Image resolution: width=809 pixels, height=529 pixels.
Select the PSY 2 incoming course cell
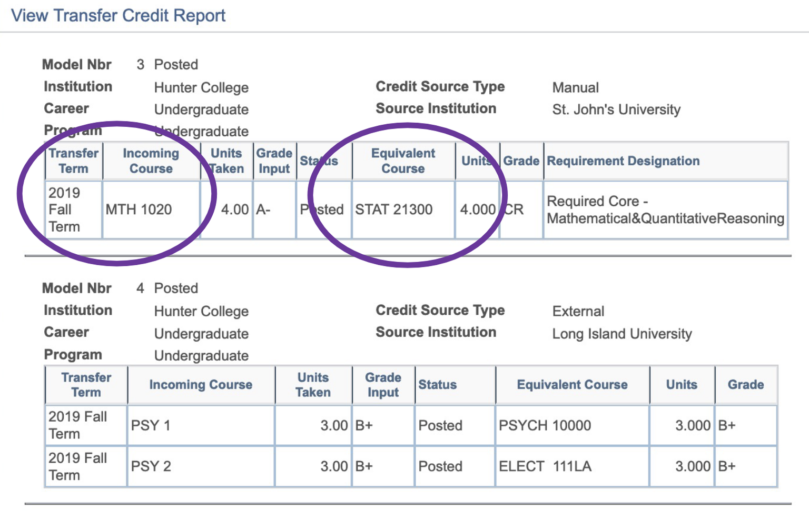click(x=151, y=466)
